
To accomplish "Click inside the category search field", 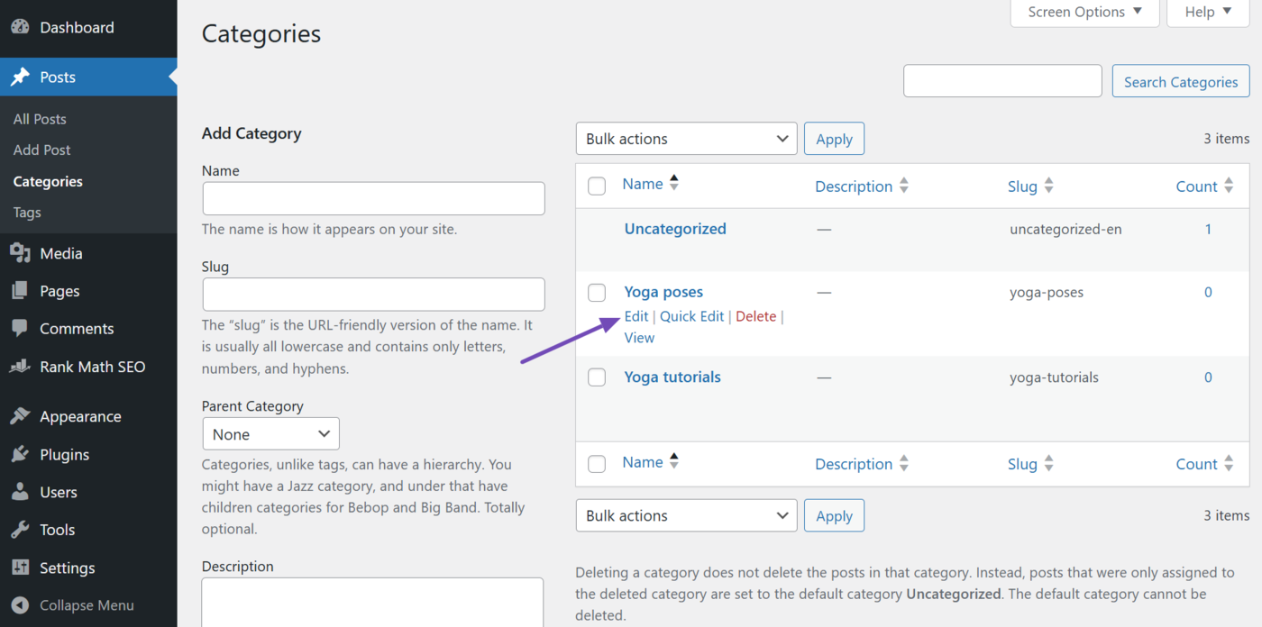I will point(1001,80).
